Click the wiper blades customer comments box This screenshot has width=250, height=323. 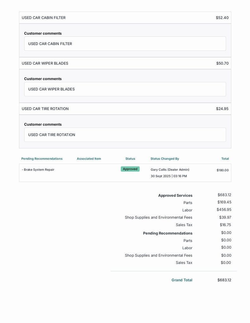pyautogui.click(x=125, y=89)
